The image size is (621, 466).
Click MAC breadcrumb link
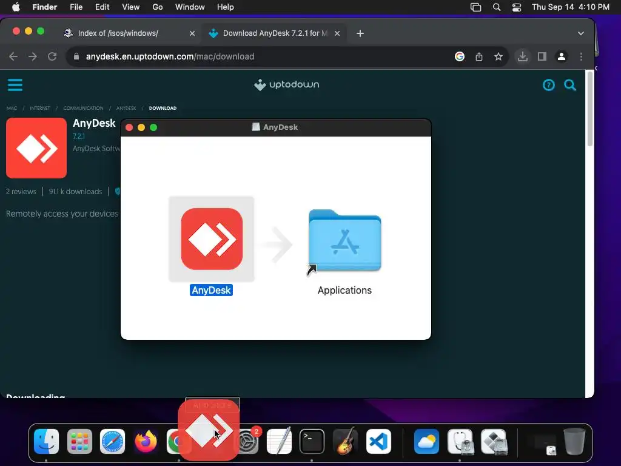pyautogui.click(x=12, y=108)
